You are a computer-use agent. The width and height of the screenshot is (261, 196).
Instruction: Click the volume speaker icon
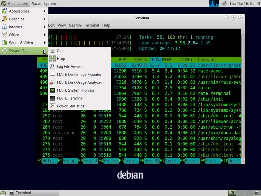(224, 3)
